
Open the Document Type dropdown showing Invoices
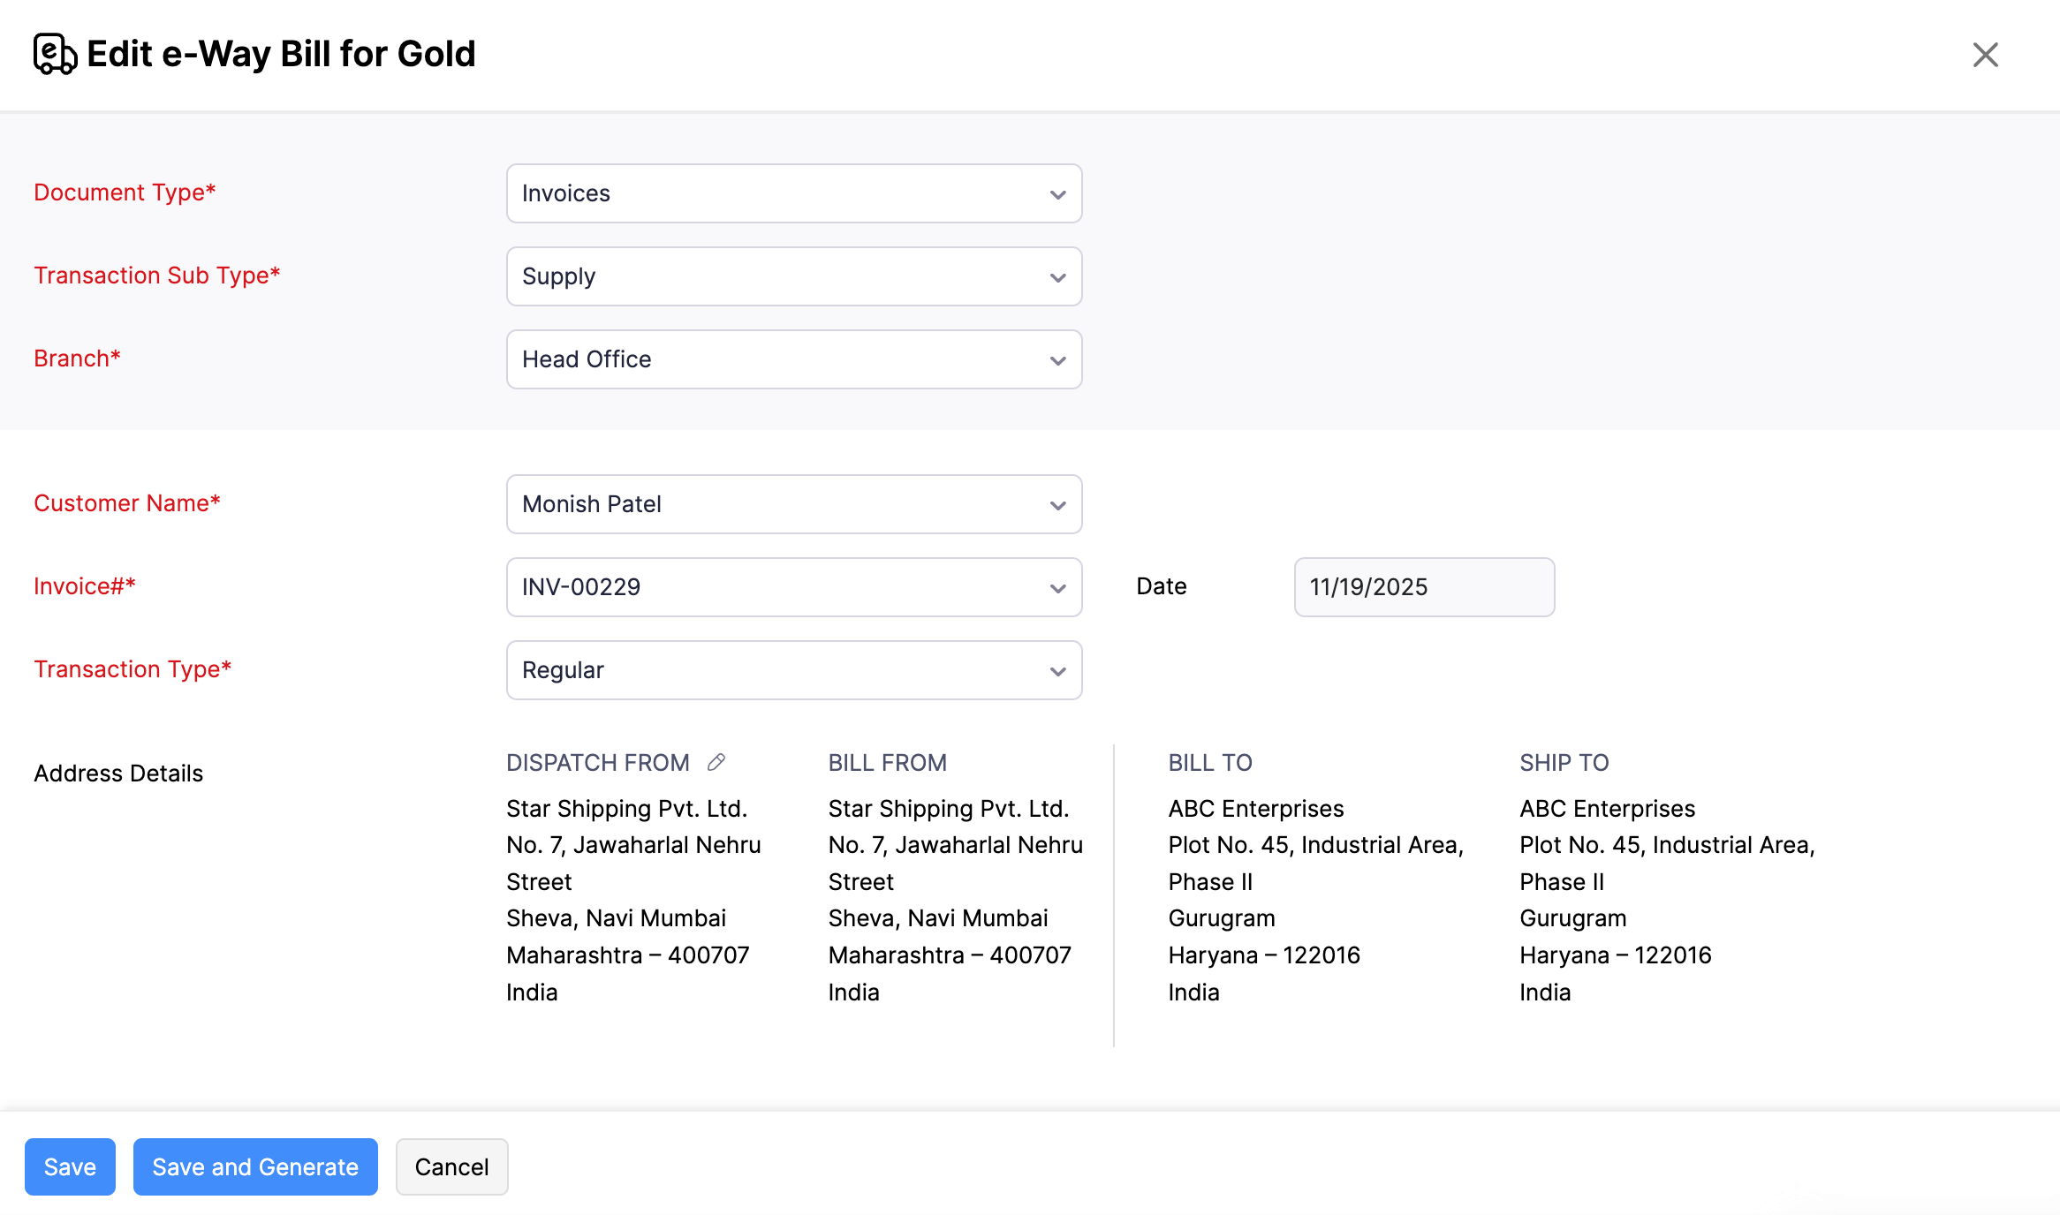[x=793, y=193]
